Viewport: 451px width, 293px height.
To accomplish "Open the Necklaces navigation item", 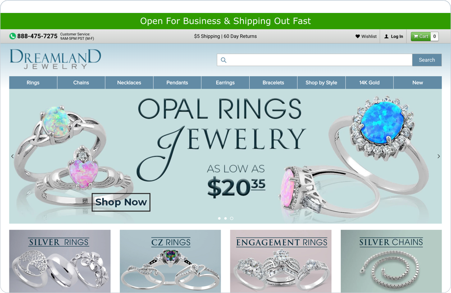I will [x=129, y=82].
